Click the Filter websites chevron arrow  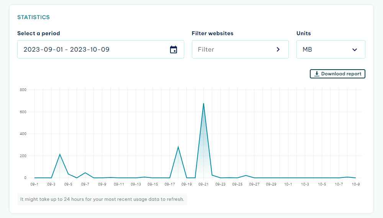(278, 49)
